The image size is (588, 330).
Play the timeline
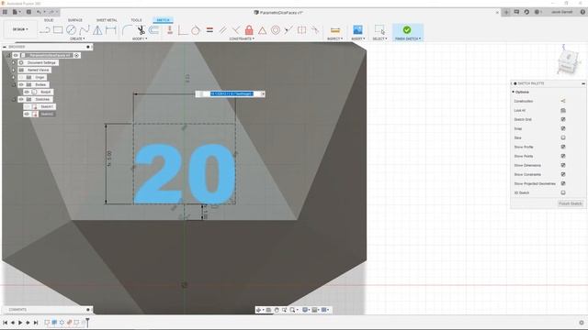coord(20,322)
